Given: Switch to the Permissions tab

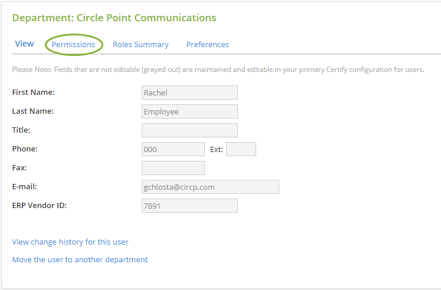Looking at the screenshot, I should [x=73, y=44].
